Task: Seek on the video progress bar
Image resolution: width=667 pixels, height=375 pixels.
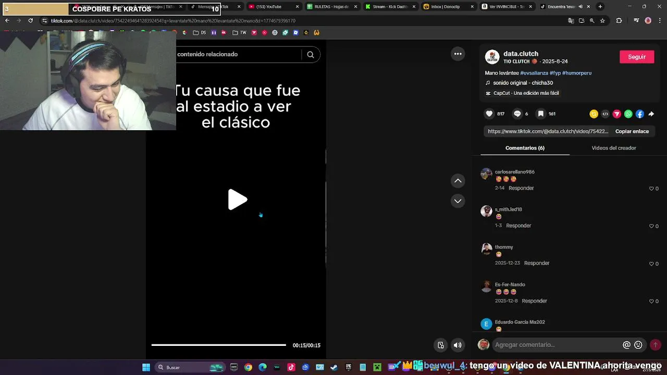Action: point(218,345)
